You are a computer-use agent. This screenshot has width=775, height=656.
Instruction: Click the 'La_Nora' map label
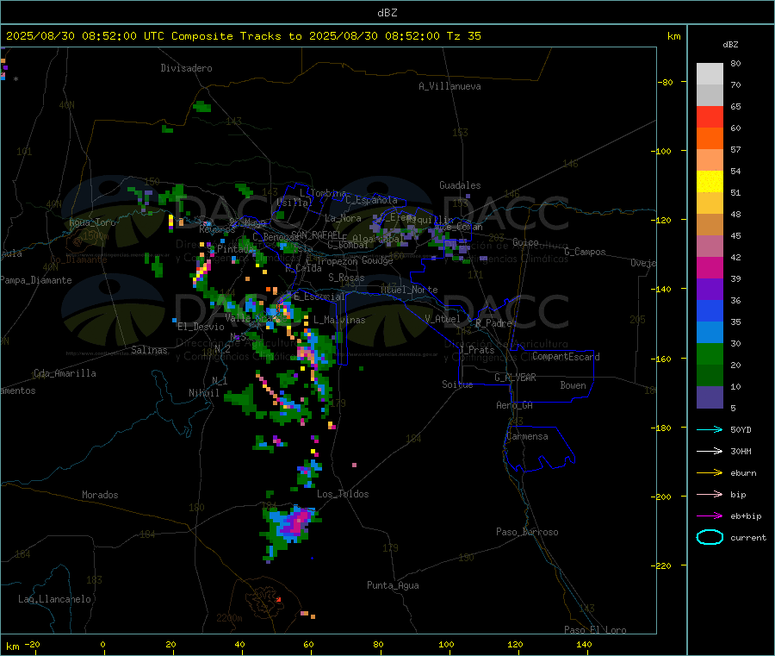[x=343, y=218]
